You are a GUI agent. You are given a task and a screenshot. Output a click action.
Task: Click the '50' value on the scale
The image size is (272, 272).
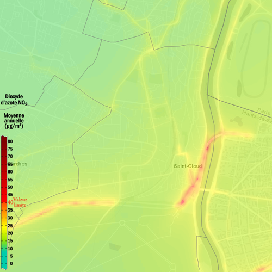click(x=10, y=187)
